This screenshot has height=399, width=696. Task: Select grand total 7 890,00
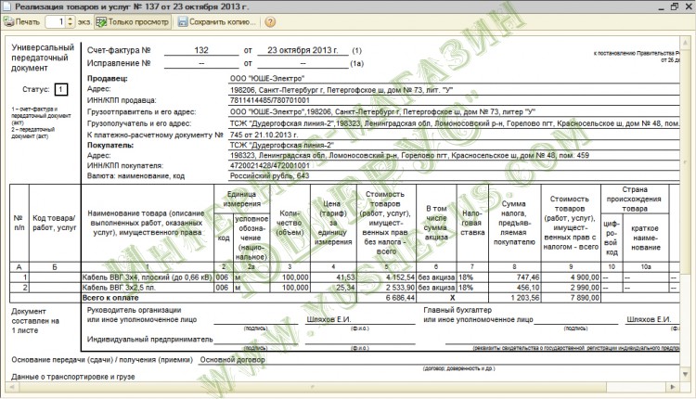571,298
